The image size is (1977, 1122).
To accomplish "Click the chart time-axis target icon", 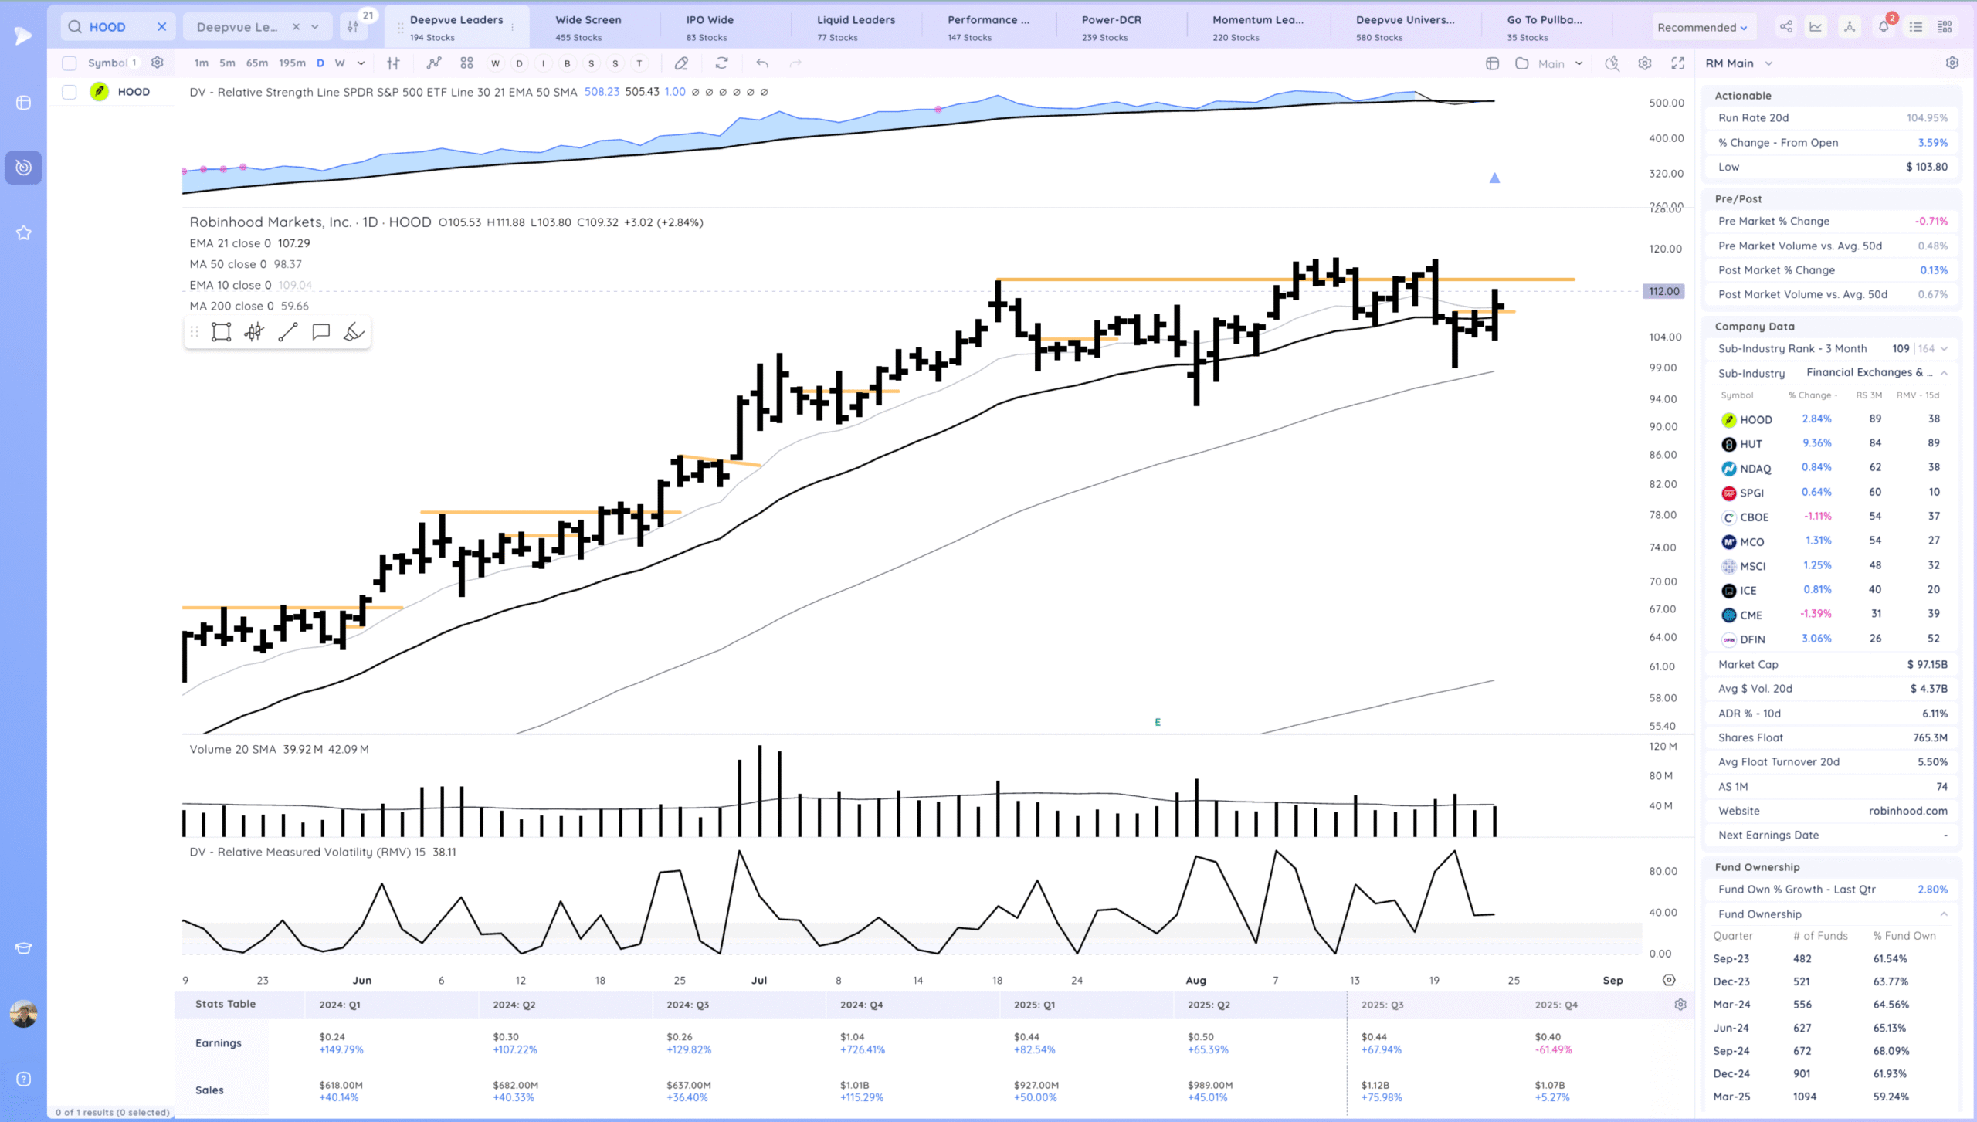I will (x=1669, y=980).
